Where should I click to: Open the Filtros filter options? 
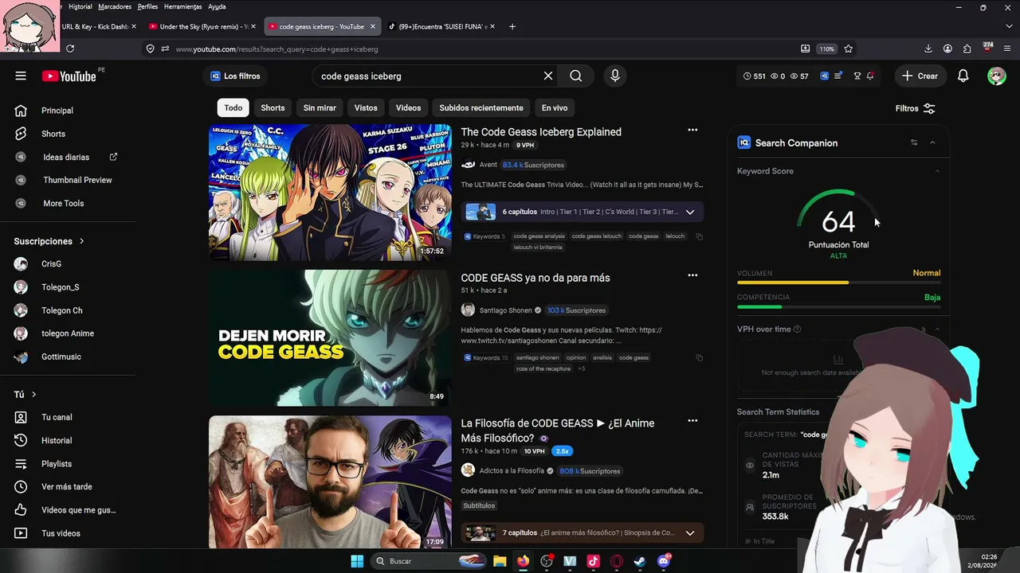[915, 108]
